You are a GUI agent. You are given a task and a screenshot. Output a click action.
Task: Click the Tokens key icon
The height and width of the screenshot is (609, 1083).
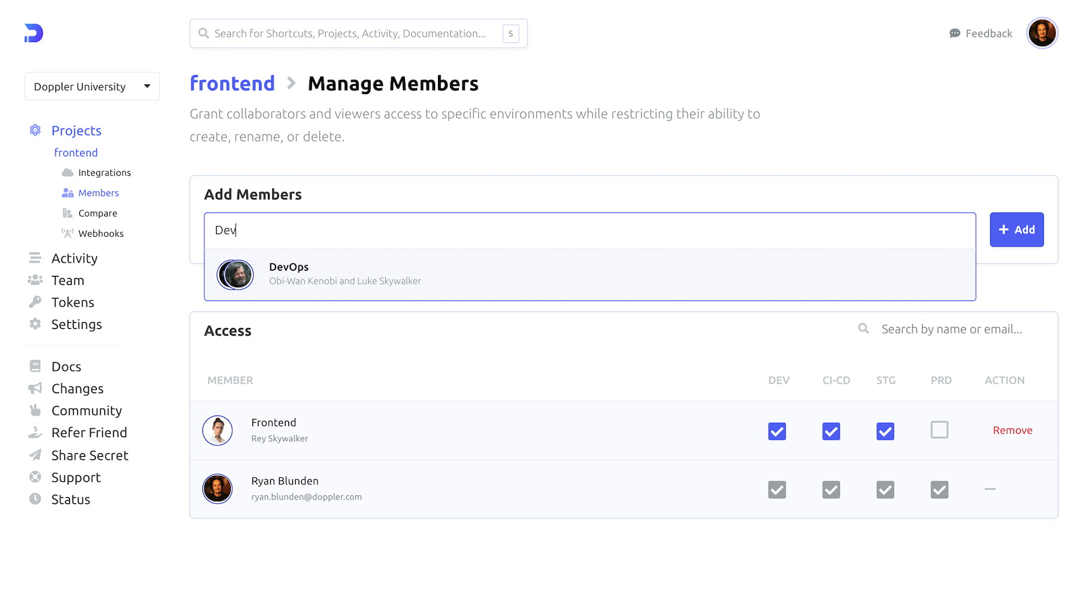click(35, 302)
